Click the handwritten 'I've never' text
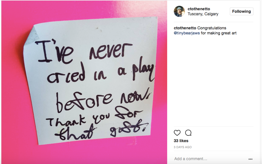 point(84,51)
